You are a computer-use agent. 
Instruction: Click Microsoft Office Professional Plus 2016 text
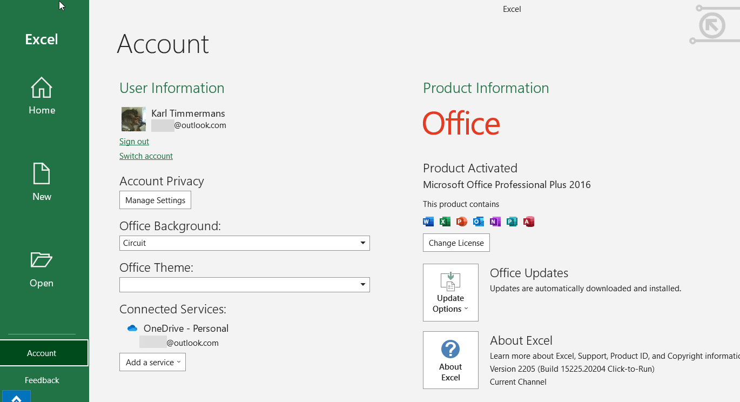click(x=507, y=185)
